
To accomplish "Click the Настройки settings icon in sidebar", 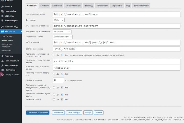I will click(3, 70).
